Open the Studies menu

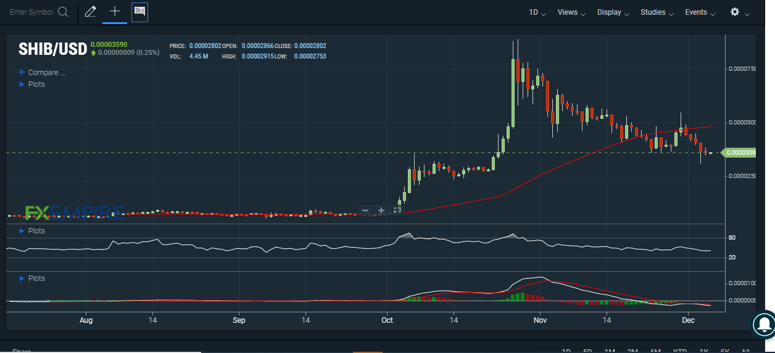(657, 12)
